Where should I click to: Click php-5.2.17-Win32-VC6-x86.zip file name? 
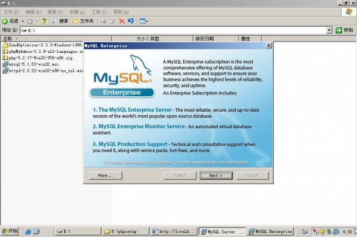pos(40,58)
